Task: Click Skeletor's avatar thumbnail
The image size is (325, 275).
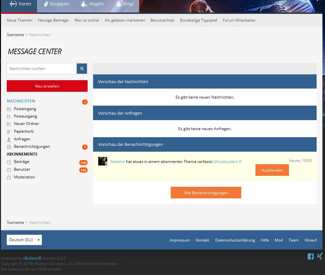Action: coord(102,161)
